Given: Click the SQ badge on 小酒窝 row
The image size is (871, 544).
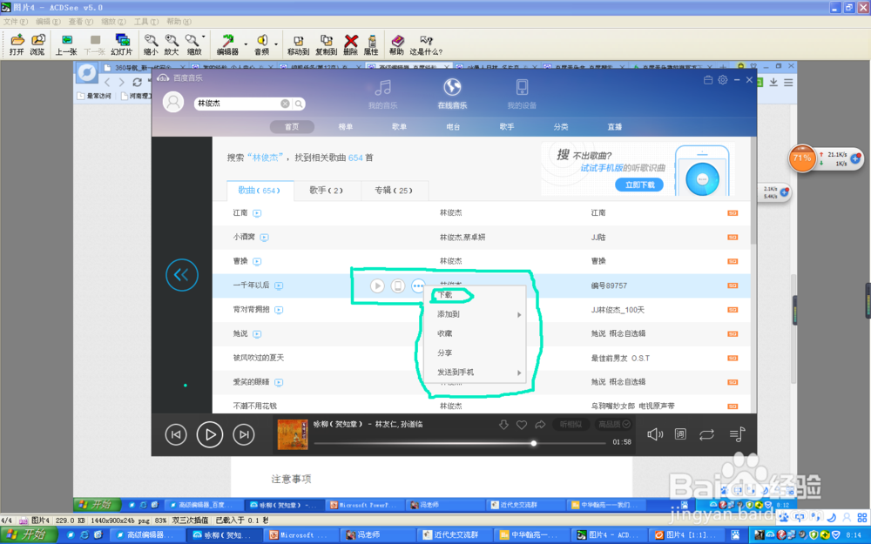Looking at the screenshot, I should click(x=733, y=237).
